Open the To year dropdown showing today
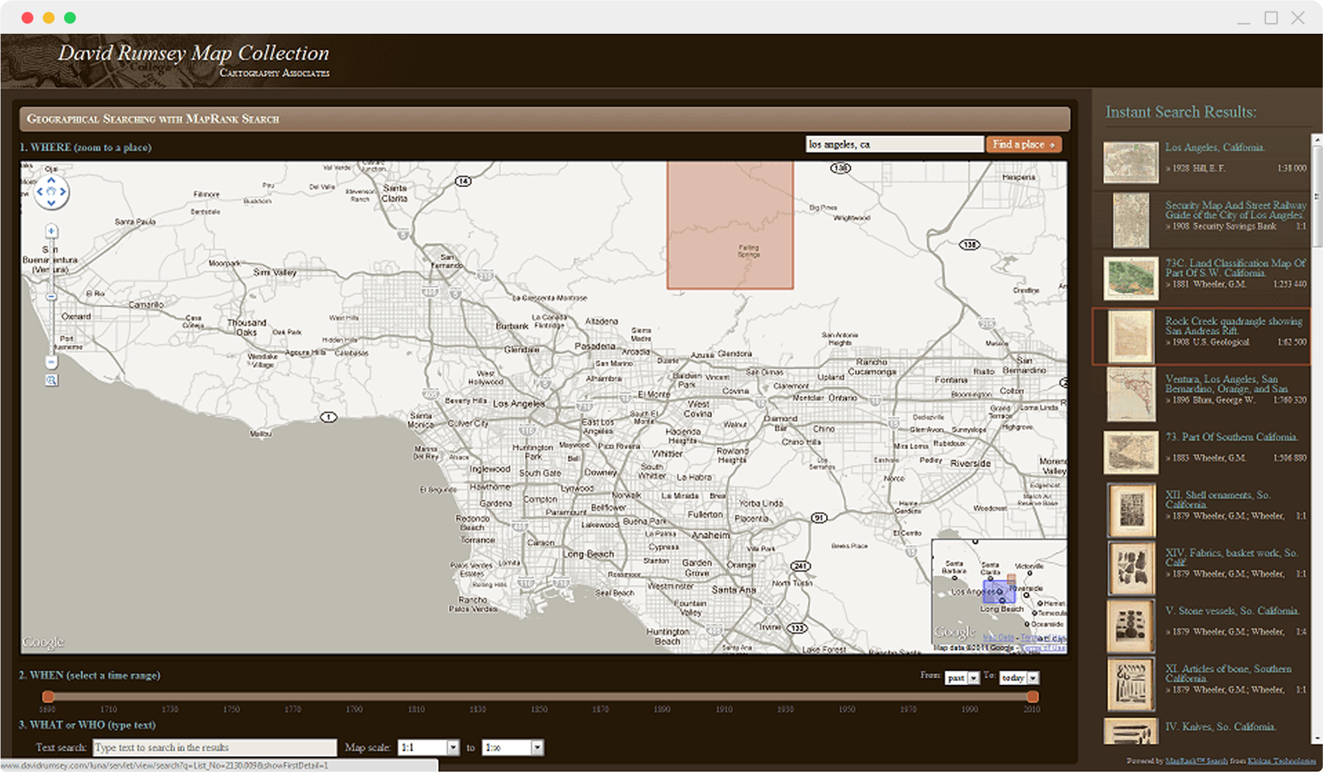 1019,678
